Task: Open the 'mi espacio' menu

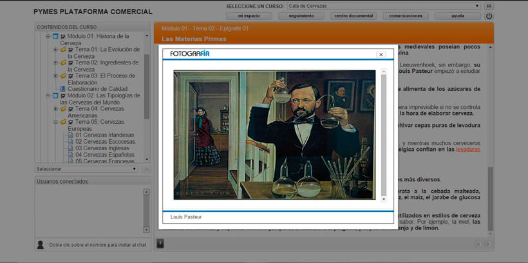Action: pos(249,16)
